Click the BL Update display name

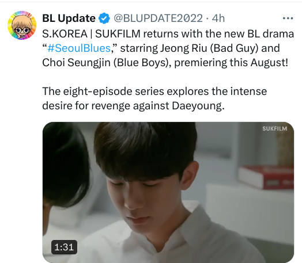pyautogui.click(x=69, y=18)
